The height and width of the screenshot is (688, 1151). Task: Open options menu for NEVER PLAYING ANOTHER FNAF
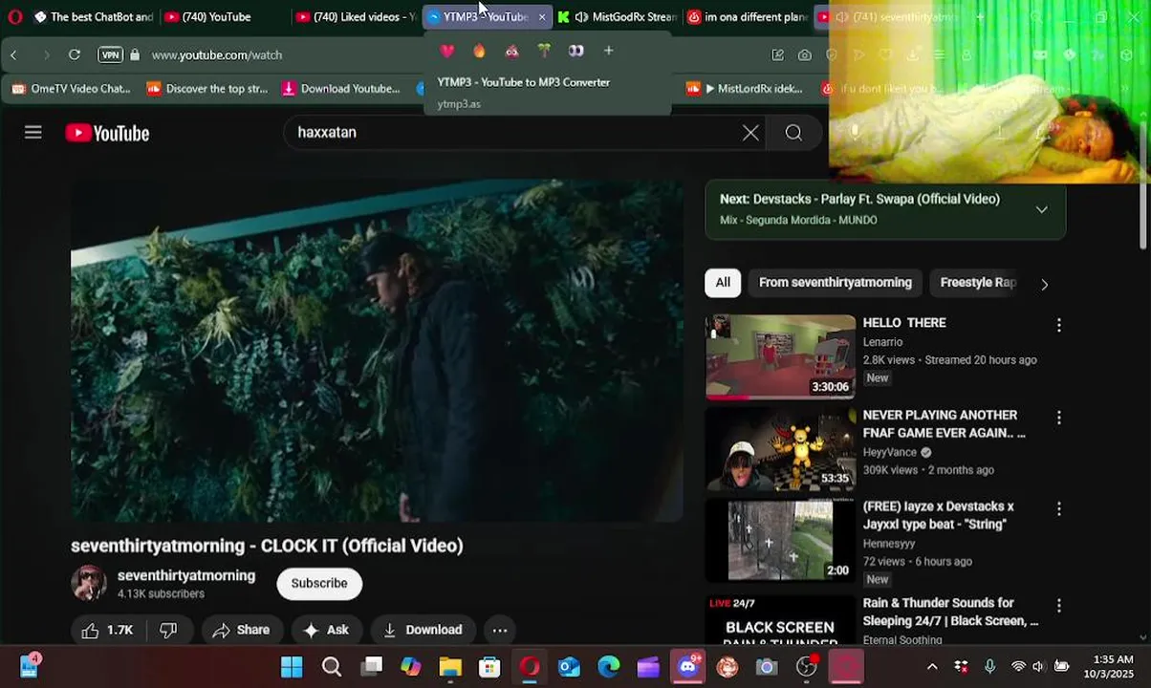(1058, 418)
